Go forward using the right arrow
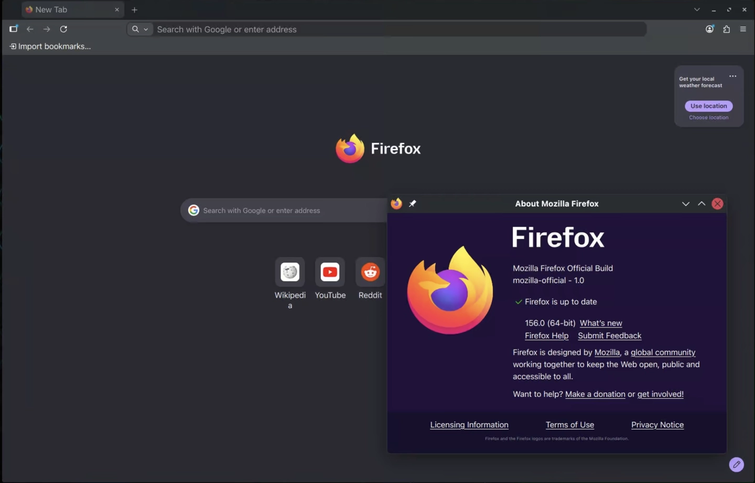Screen dimensions: 755x483 tap(47, 29)
